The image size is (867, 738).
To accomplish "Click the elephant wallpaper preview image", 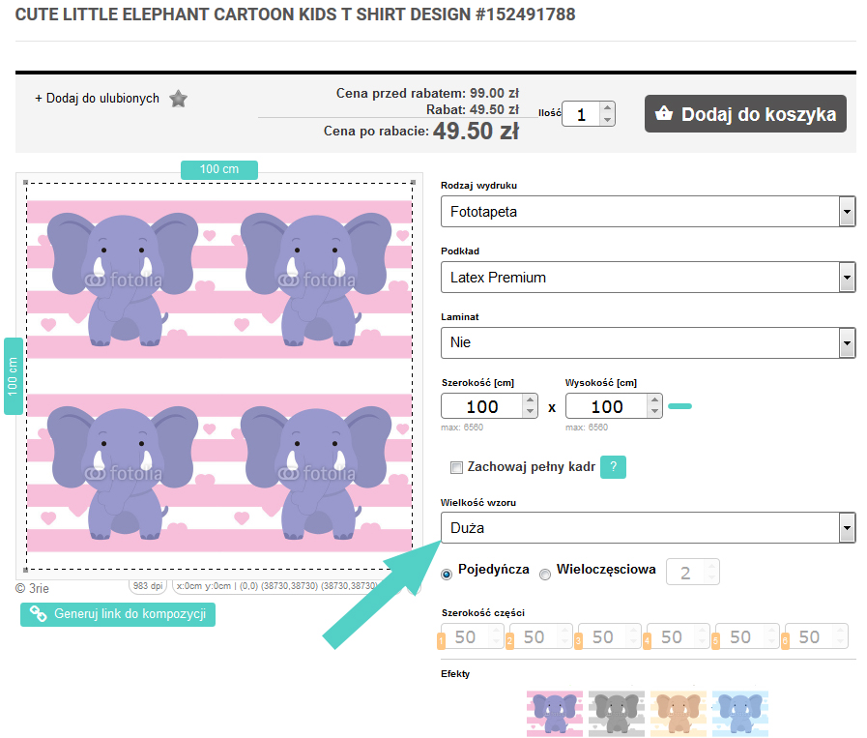I will coord(219,375).
